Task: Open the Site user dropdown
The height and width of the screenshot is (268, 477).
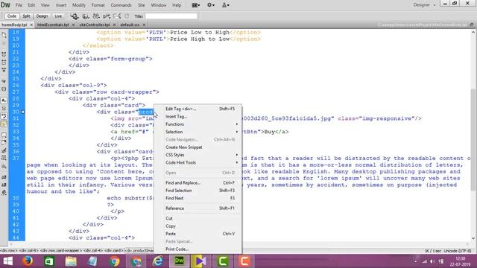Action: tap(225, 5)
